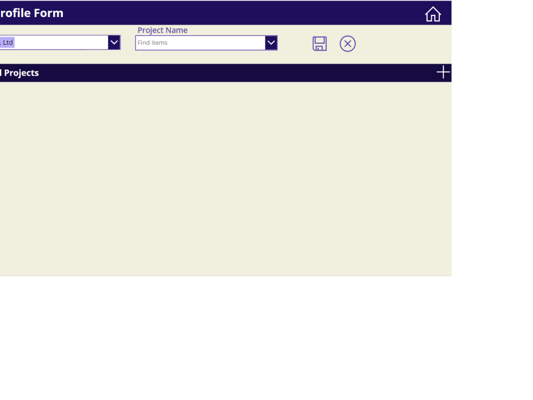
Task: Click the 'Project Name' label
Action: pos(163,30)
